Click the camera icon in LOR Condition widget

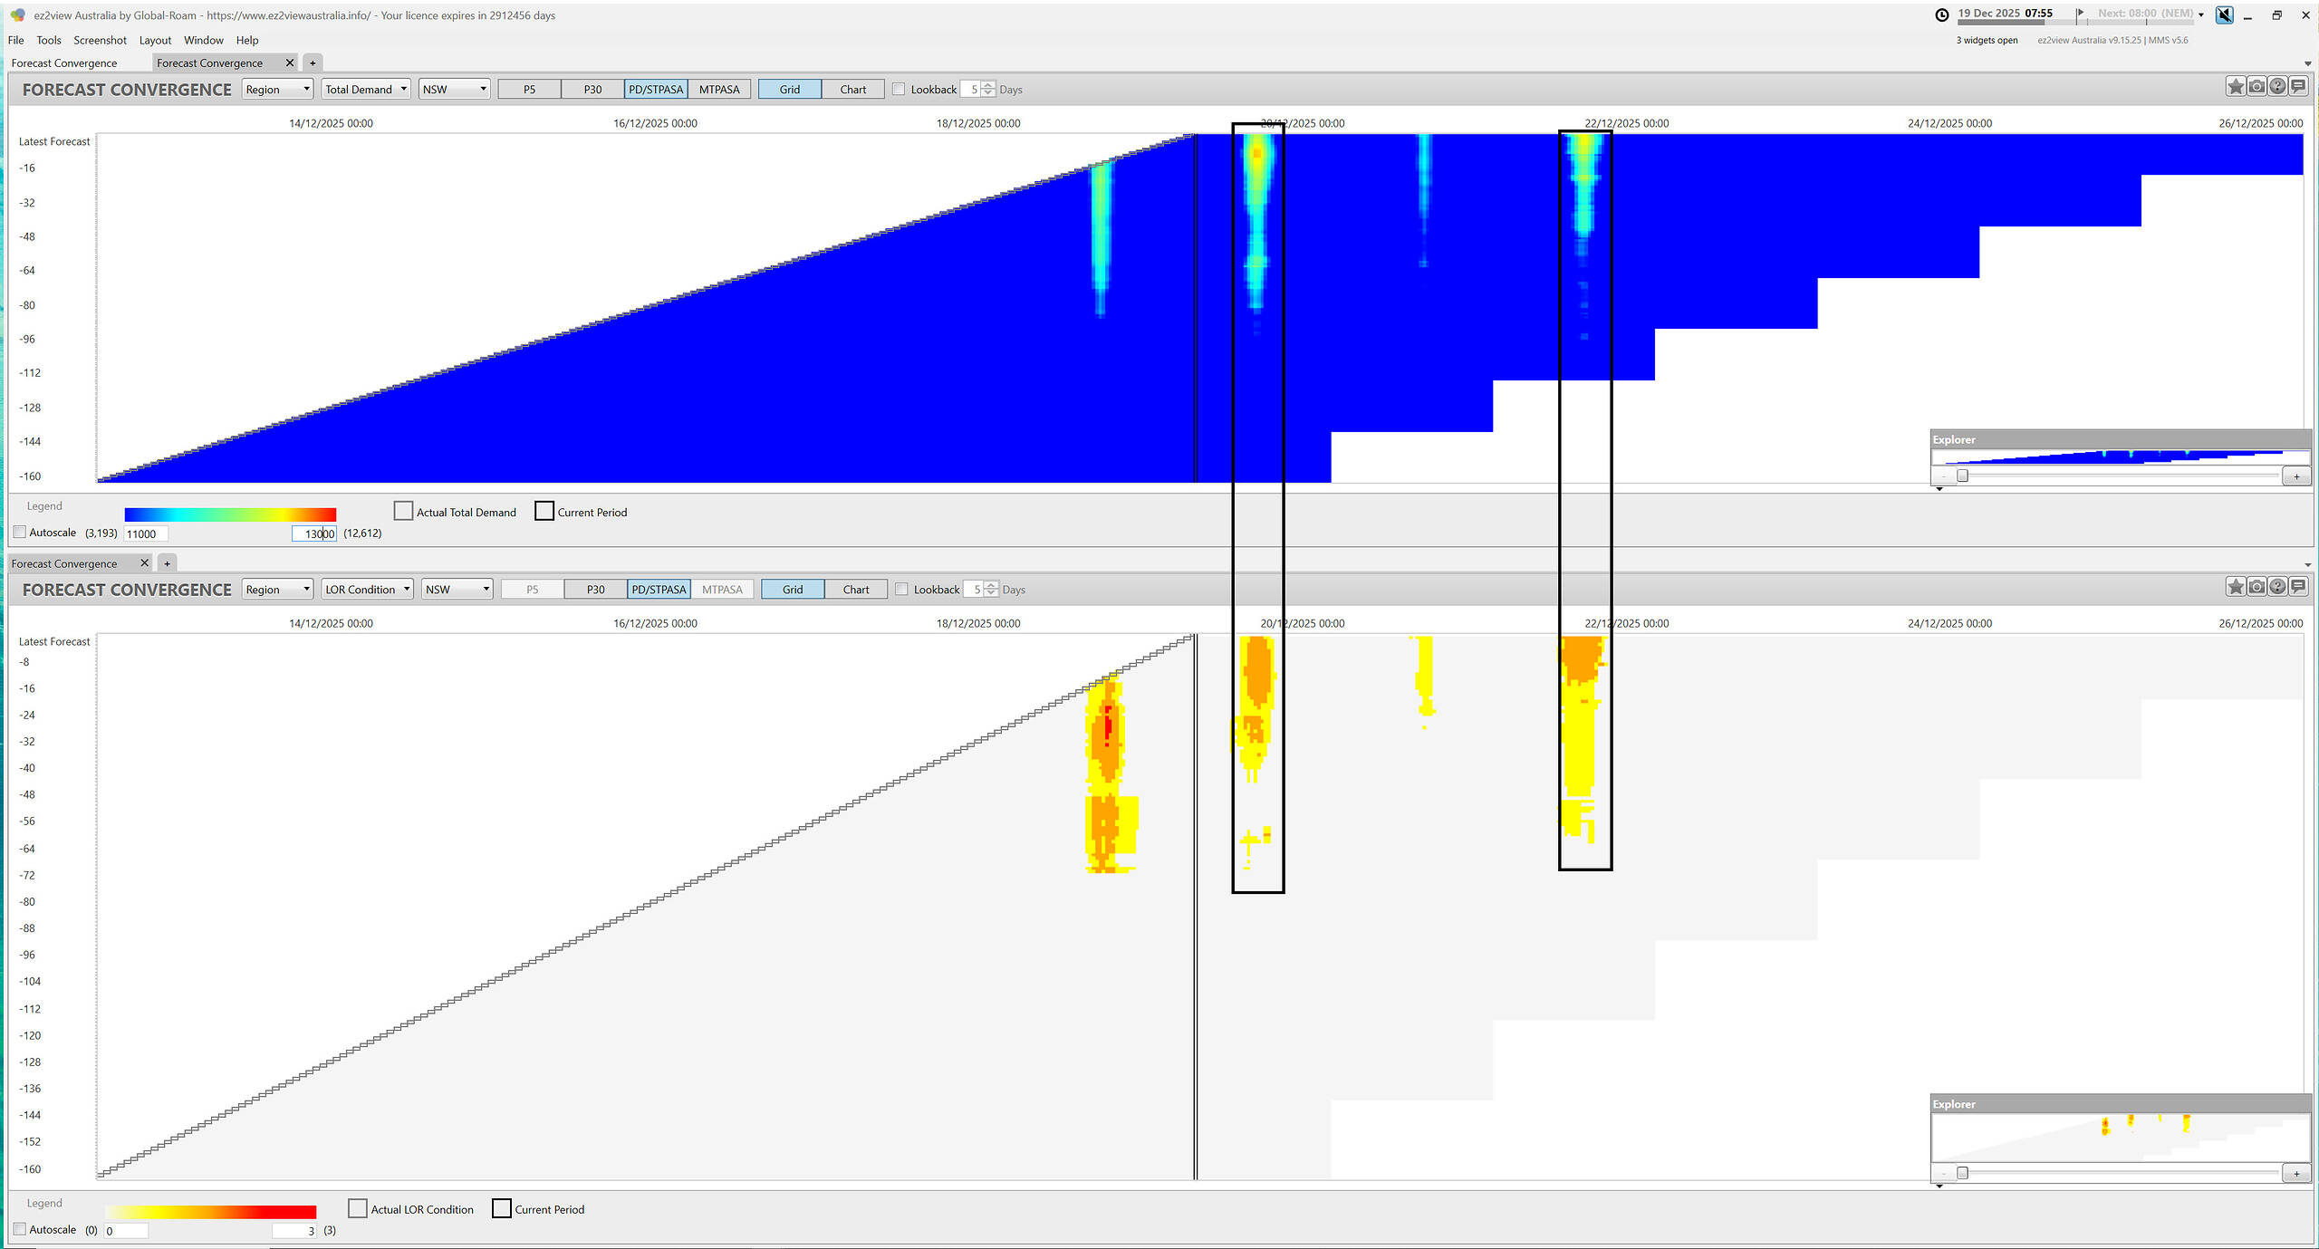tap(2256, 587)
